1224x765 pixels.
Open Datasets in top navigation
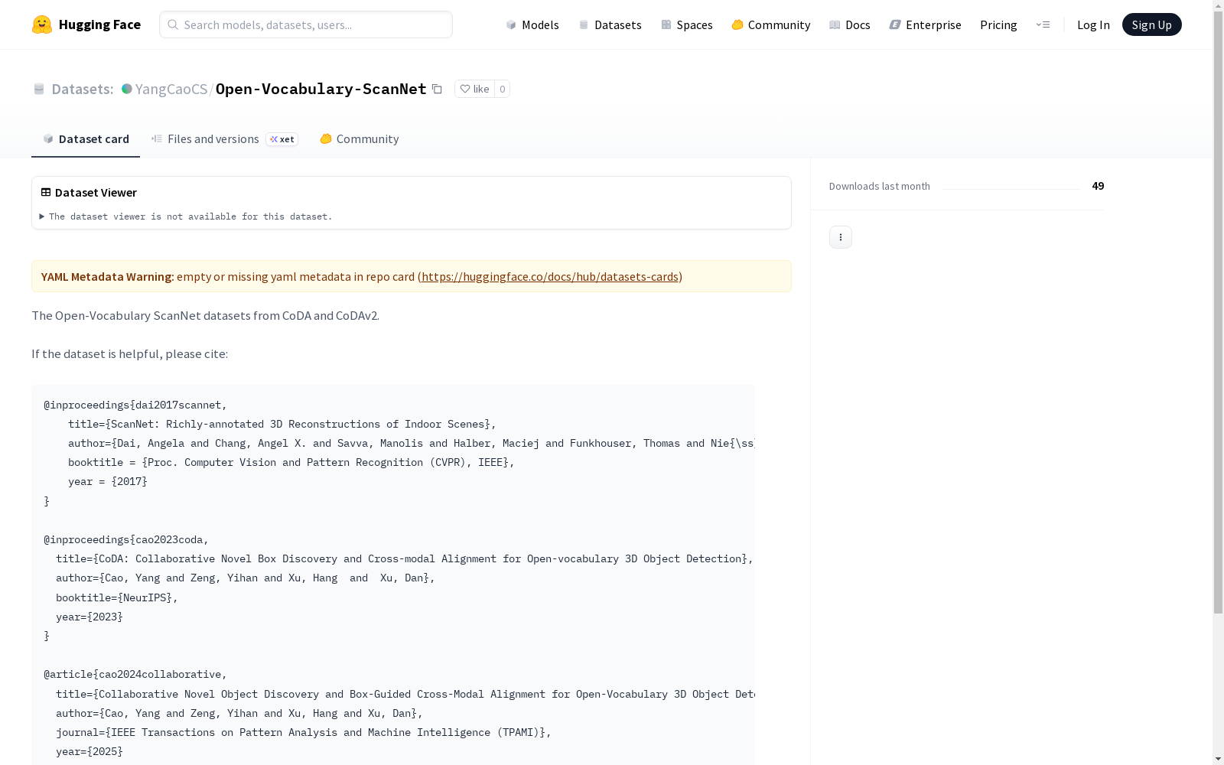pos(610,24)
